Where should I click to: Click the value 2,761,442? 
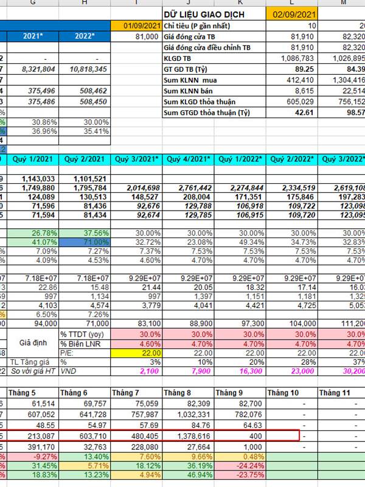coord(188,188)
